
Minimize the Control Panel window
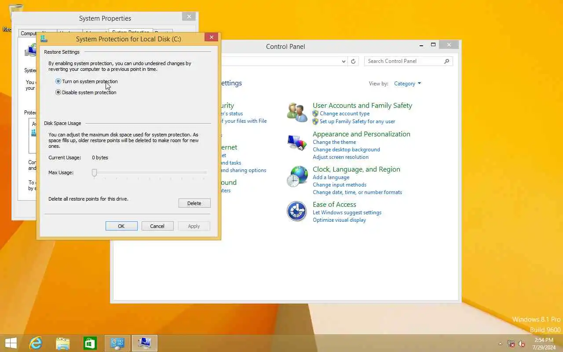pyautogui.click(x=421, y=45)
